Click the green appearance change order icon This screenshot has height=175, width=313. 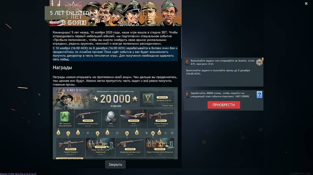click(x=65, y=116)
